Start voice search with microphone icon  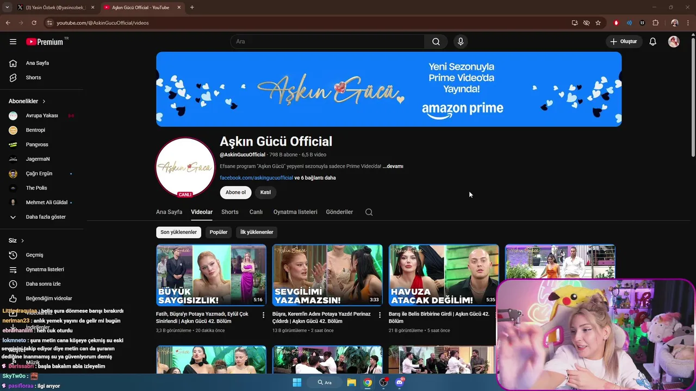461,42
